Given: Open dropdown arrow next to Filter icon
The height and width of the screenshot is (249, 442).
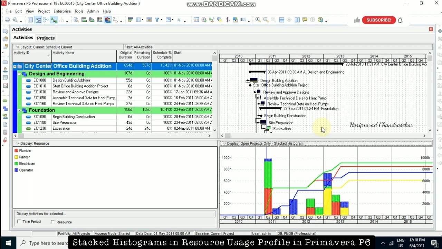Looking at the screenshot, I should (161, 20).
